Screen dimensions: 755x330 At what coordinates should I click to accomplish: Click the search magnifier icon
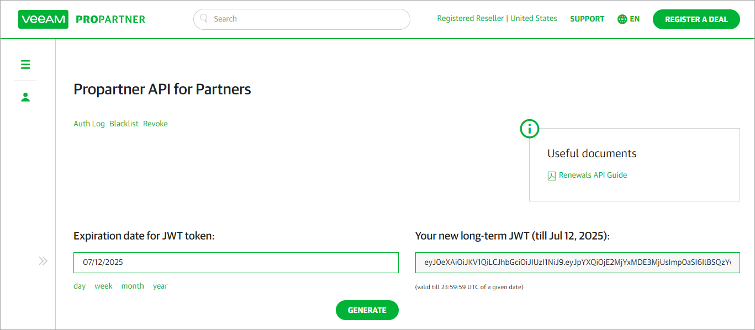point(205,19)
